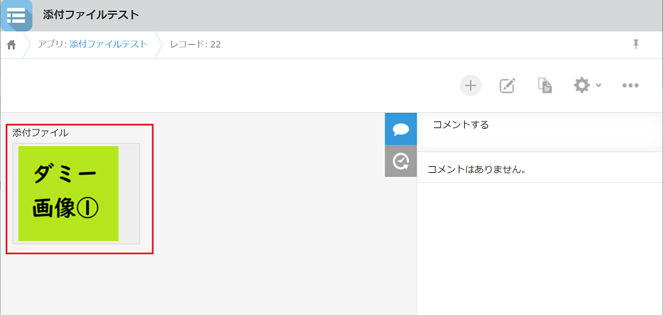
Task: Open the ダミー画像① attachment thumbnail
Action: click(x=68, y=193)
